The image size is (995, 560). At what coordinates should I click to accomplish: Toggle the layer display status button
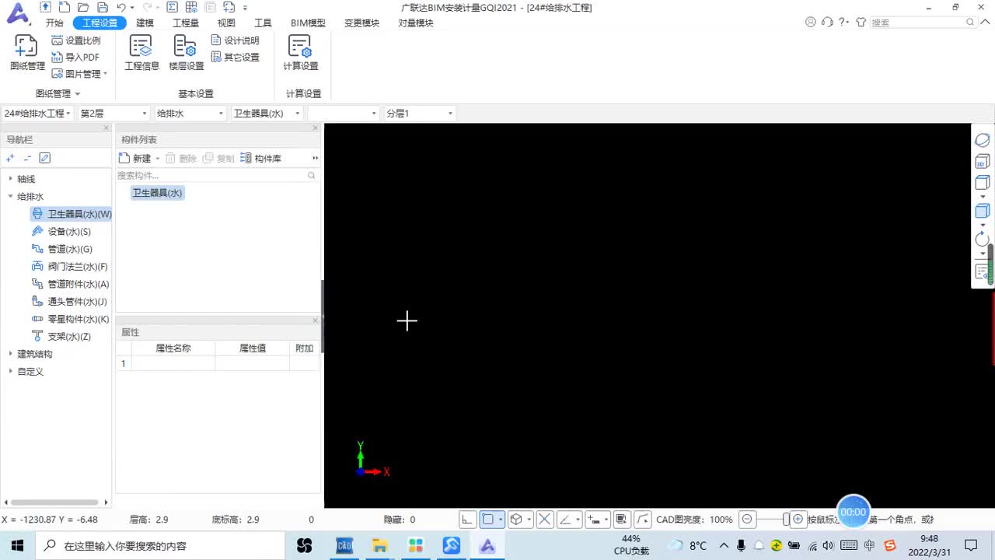622,520
